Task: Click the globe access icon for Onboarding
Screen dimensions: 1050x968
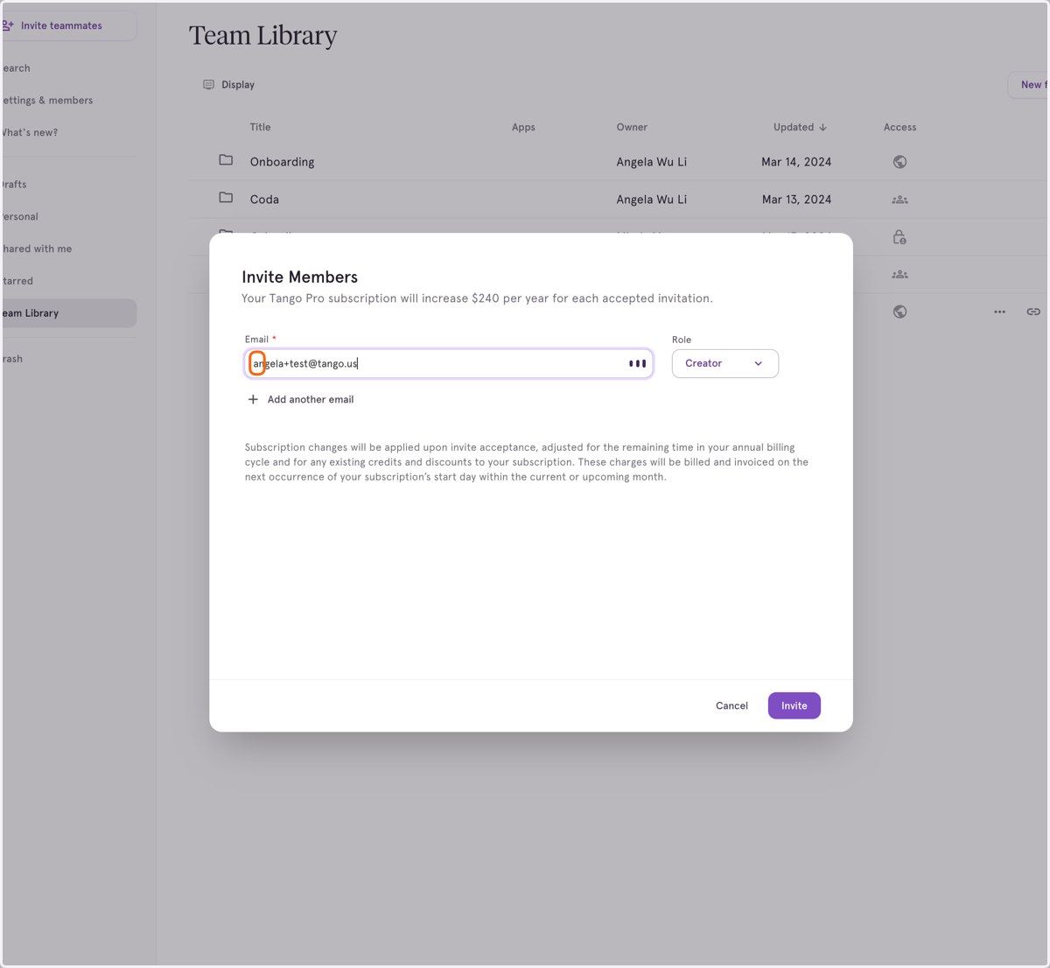Action: coord(899,162)
